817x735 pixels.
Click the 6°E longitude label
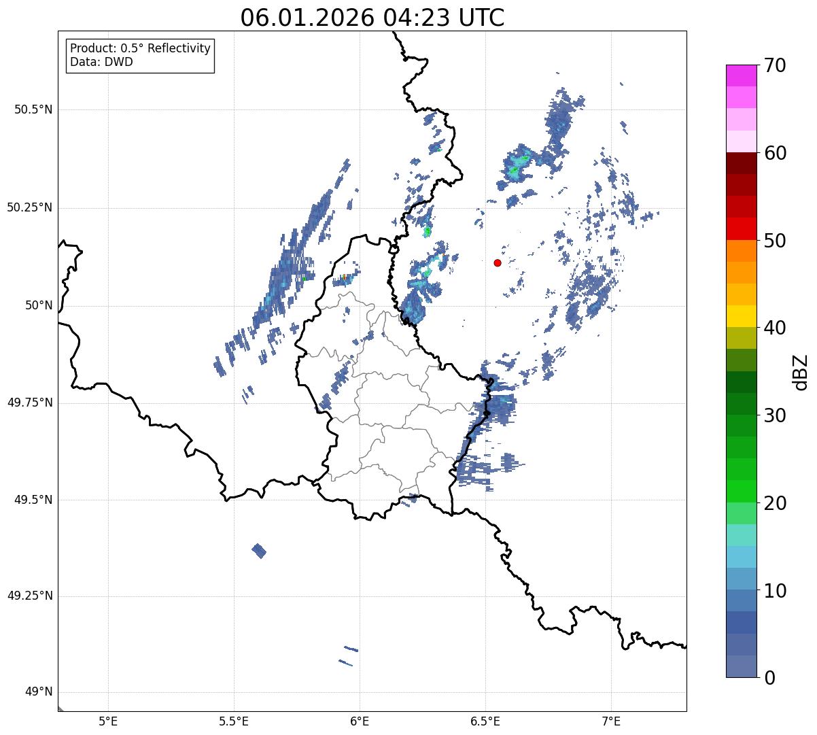tap(360, 721)
